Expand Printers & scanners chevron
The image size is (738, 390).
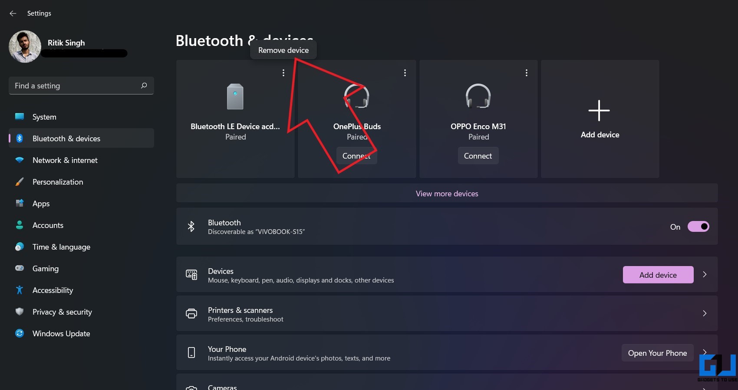tap(705, 313)
